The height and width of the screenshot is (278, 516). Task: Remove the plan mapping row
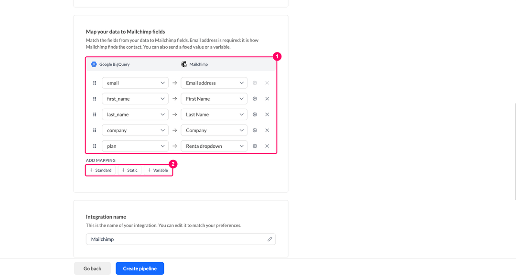(x=267, y=146)
